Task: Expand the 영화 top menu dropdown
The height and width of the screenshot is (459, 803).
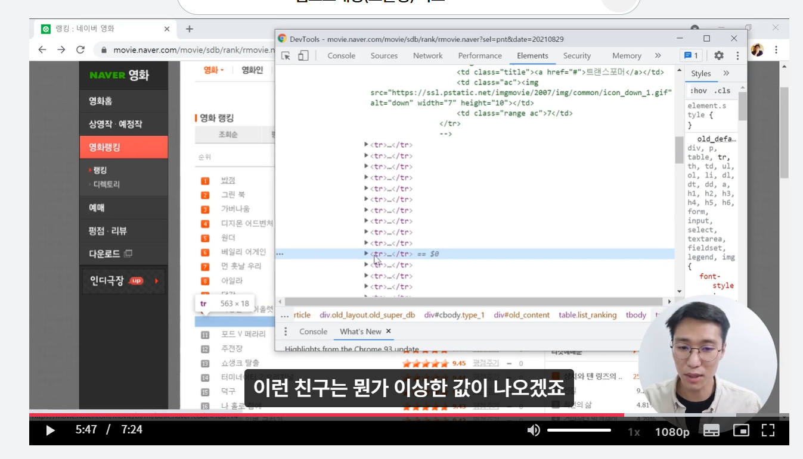Action: (213, 70)
